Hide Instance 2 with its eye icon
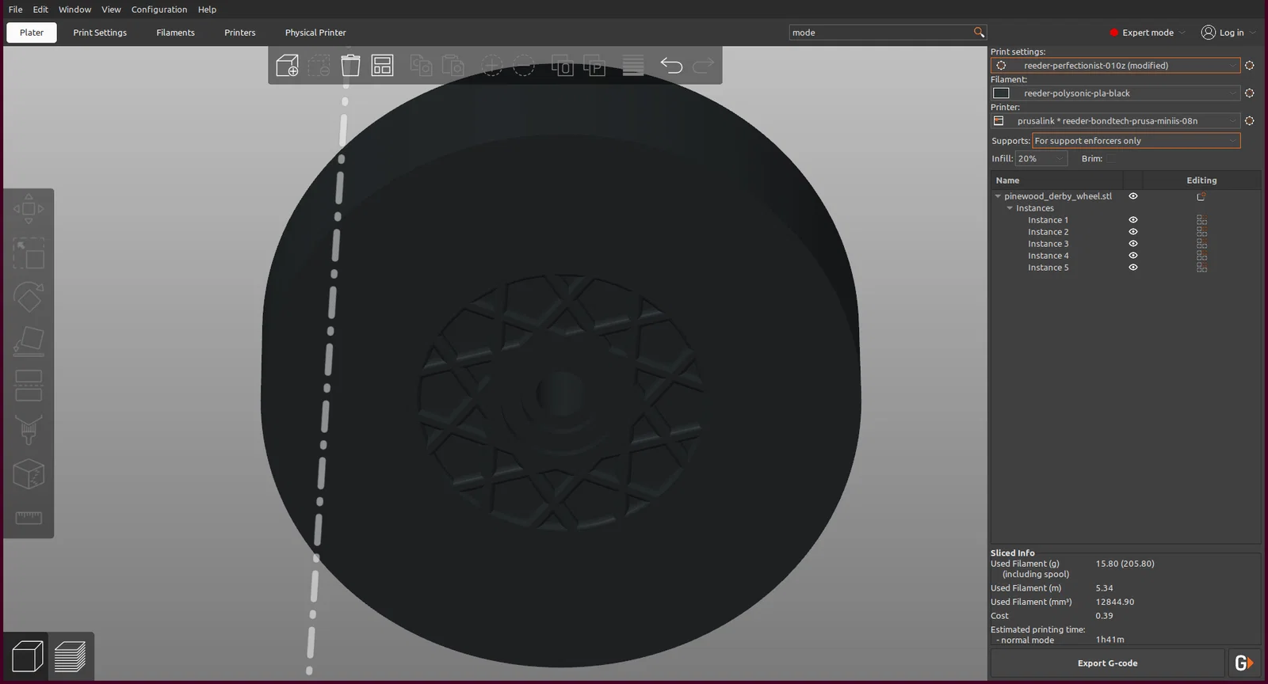 click(x=1133, y=232)
